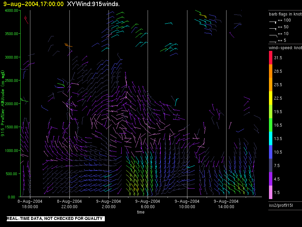The width and height of the screenshot is (302, 227).
Task: Click the 9-Aug-2004 14:00:00 time label
Action: (x=226, y=204)
